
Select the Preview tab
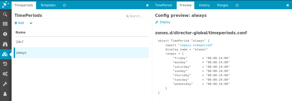(185, 5)
